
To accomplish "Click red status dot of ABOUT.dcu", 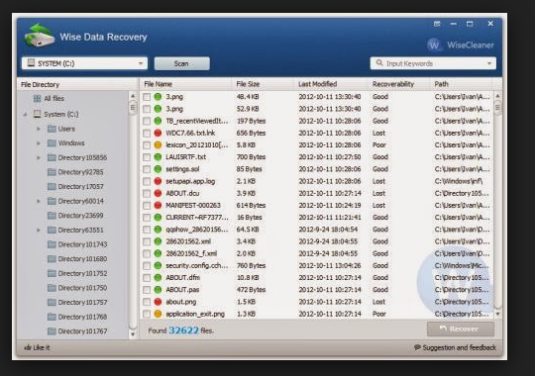I will pos(158,193).
